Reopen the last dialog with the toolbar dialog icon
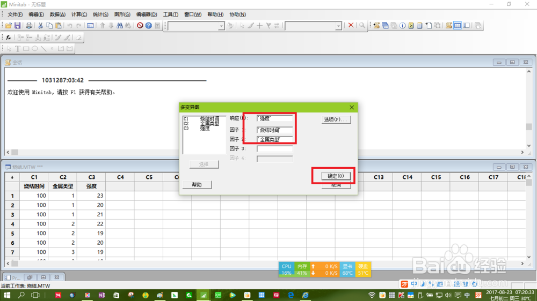The width and height of the screenshot is (537, 301). pos(90,26)
